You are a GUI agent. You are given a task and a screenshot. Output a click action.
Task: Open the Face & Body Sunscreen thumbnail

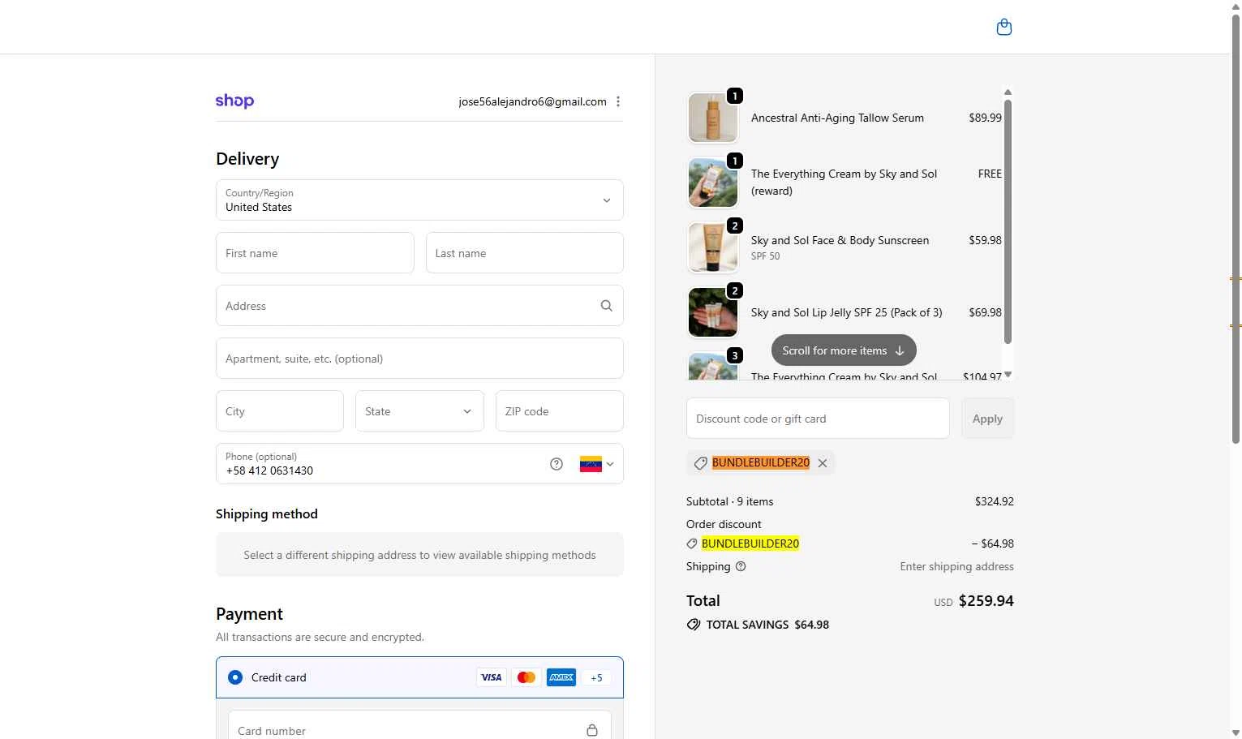[x=713, y=247]
